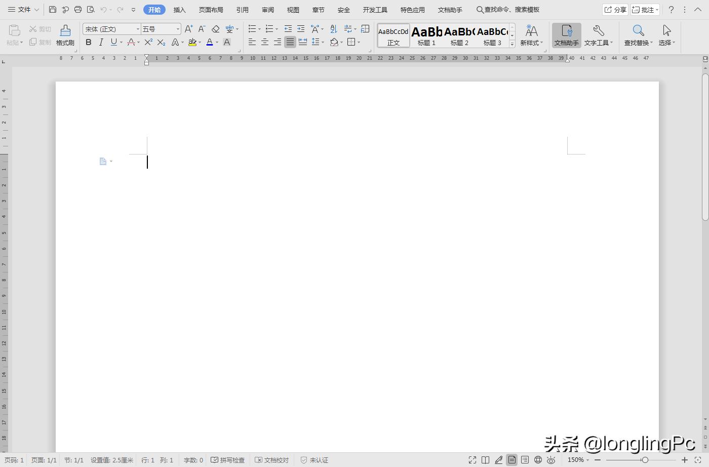Open the 页面布局 (Page Layout) tab

point(211,10)
